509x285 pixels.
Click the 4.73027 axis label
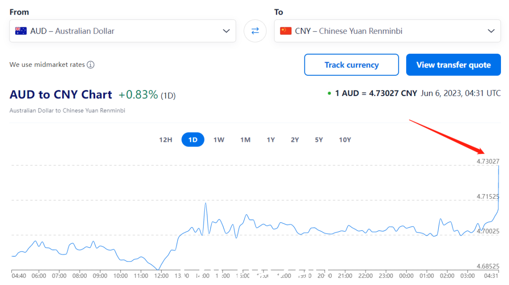coord(488,161)
